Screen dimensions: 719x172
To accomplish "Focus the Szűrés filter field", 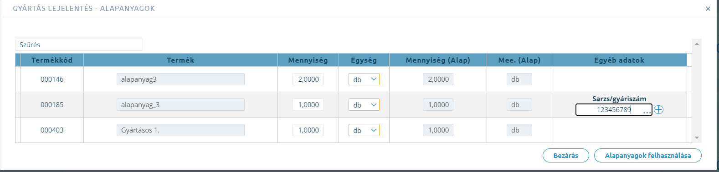I will (x=79, y=45).
